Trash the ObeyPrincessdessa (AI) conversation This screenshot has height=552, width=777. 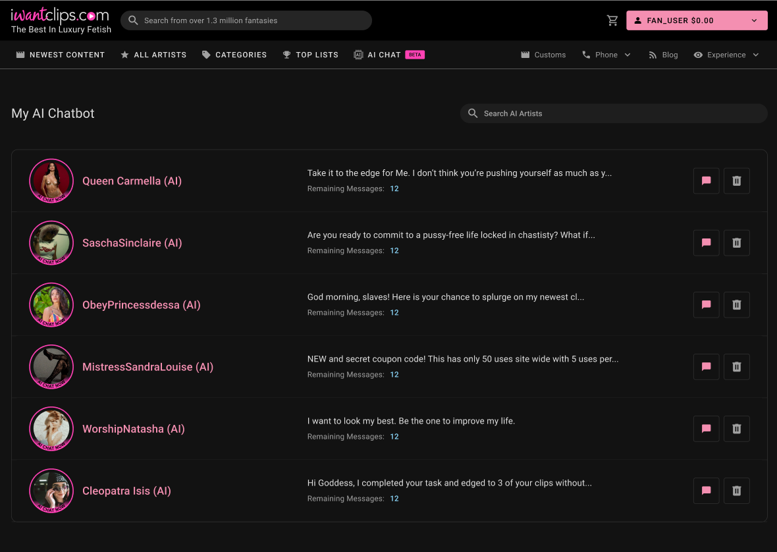coord(736,305)
